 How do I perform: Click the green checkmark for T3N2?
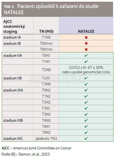click(86, 114)
